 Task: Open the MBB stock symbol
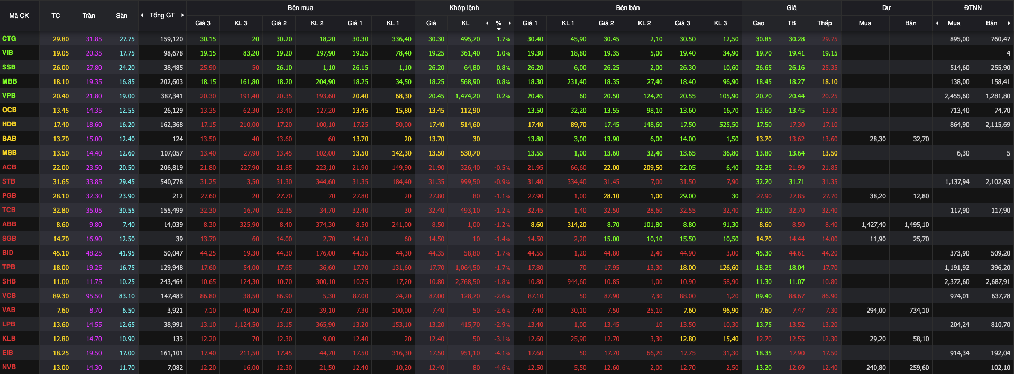tap(10, 81)
